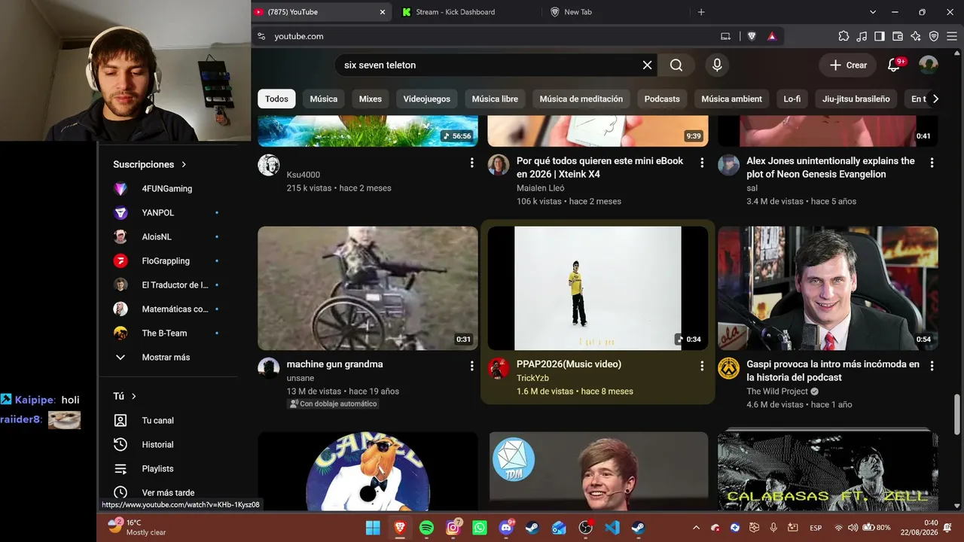This screenshot has height=542, width=964.
Task: Select the Lo-fi filter chip
Action: tap(792, 99)
